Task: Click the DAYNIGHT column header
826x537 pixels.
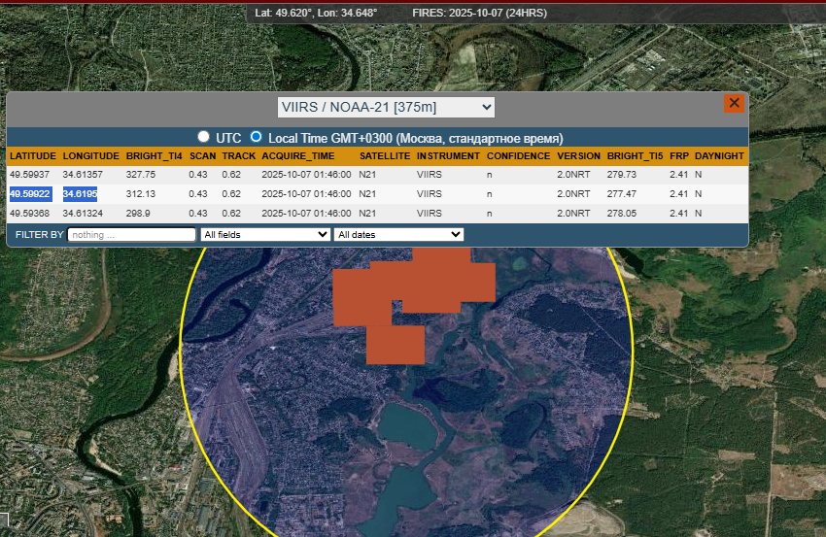Action: tap(719, 155)
